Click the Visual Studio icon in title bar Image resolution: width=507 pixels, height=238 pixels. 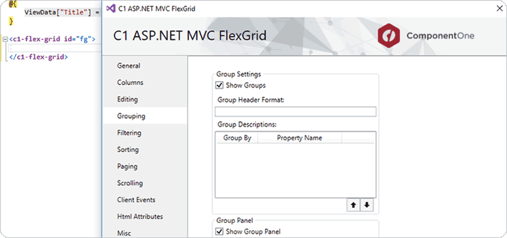click(111, 9)
